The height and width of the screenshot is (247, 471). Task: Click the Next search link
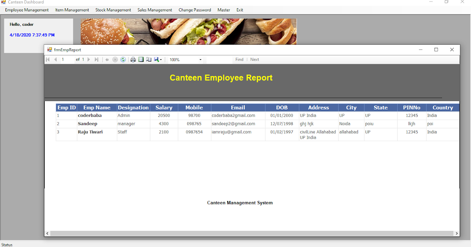point(254,59)
